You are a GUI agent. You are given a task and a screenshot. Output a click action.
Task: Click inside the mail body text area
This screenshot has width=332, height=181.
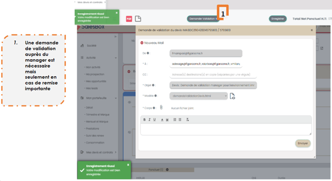(226, 129)
